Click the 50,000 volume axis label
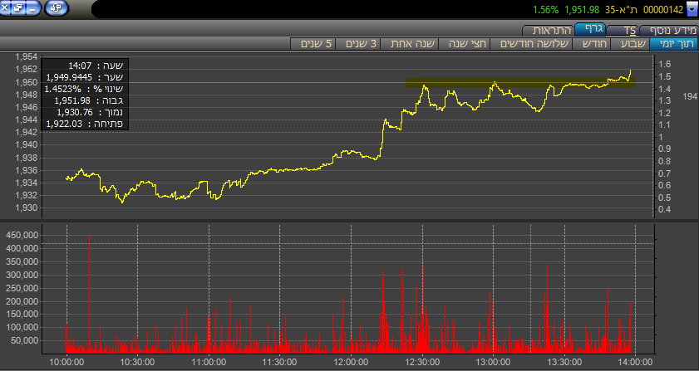 pos(26,341)
